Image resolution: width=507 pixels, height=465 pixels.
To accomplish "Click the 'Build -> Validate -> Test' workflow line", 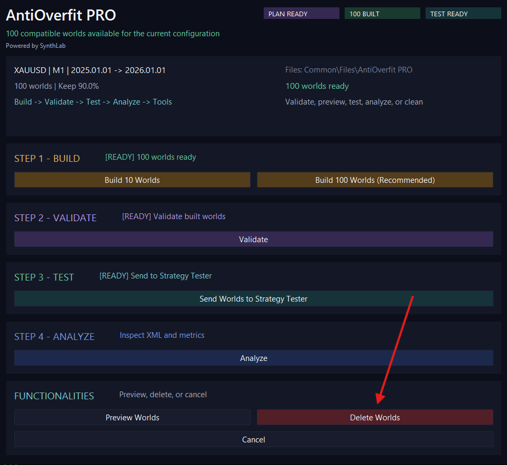I will click(x=93, y=102).
